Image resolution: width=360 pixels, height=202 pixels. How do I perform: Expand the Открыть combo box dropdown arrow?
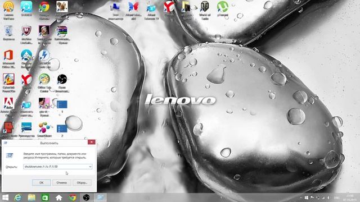point(90,167)
